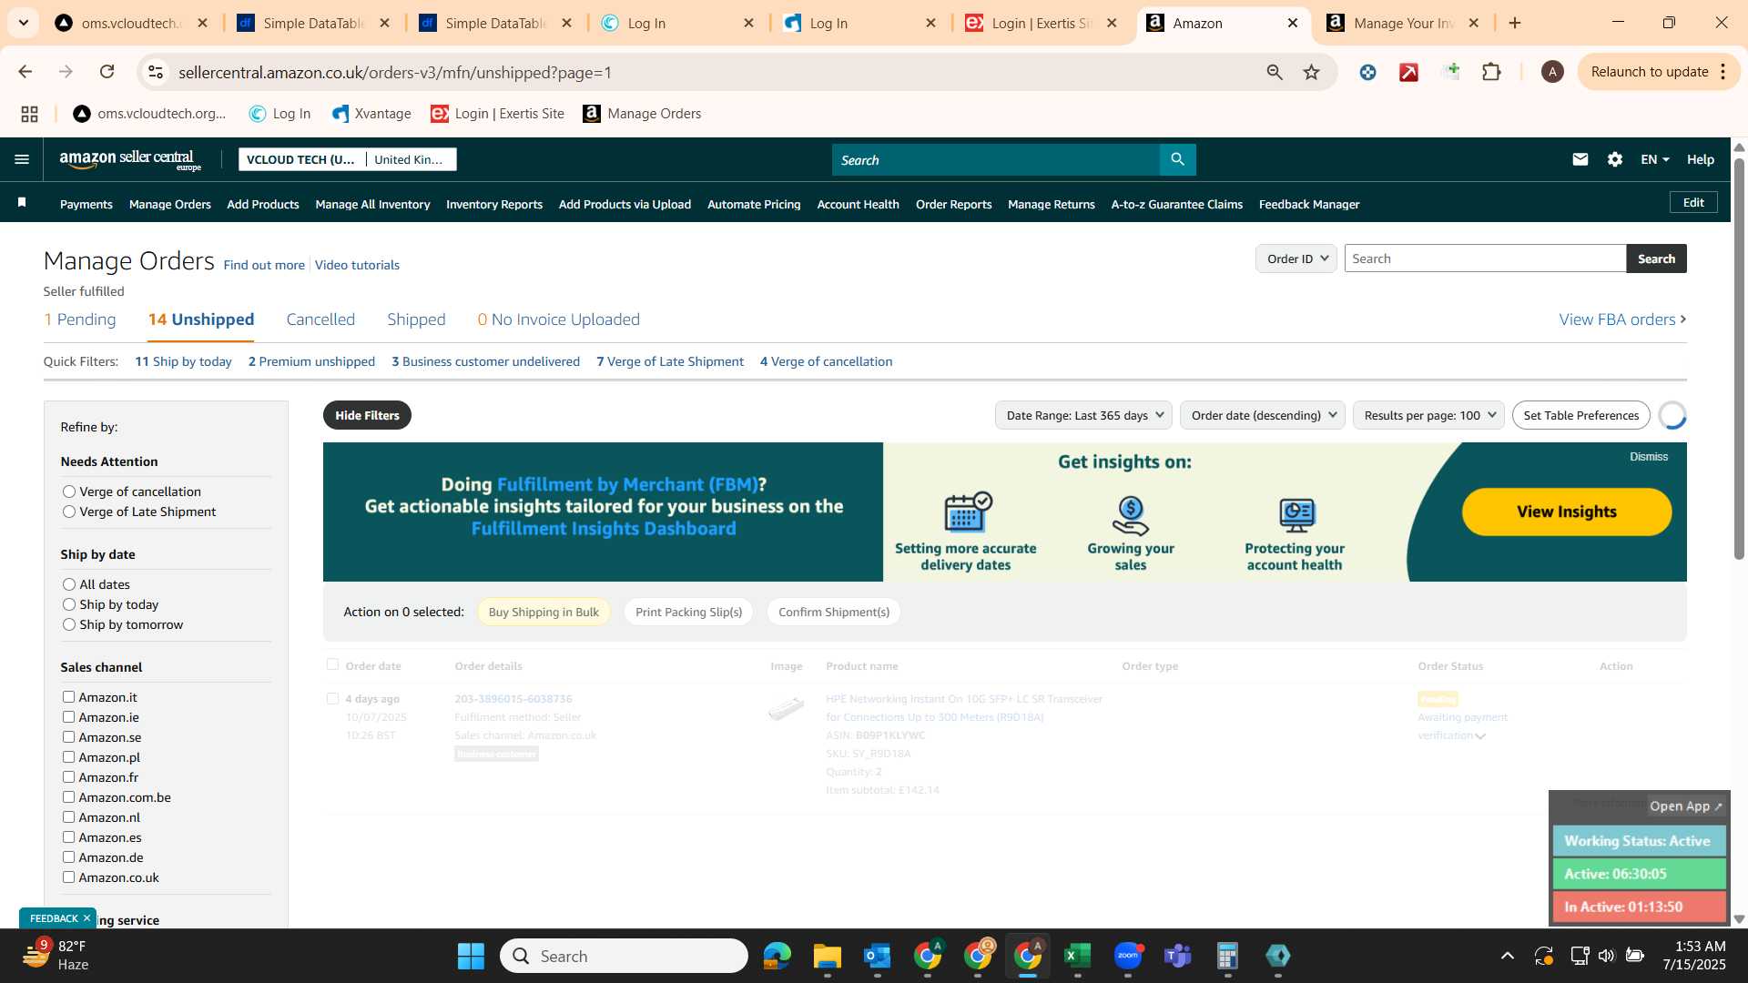Dismiss the Fulfillment Insights banner
1748x983 pixels.
(x=1649, y=457)
